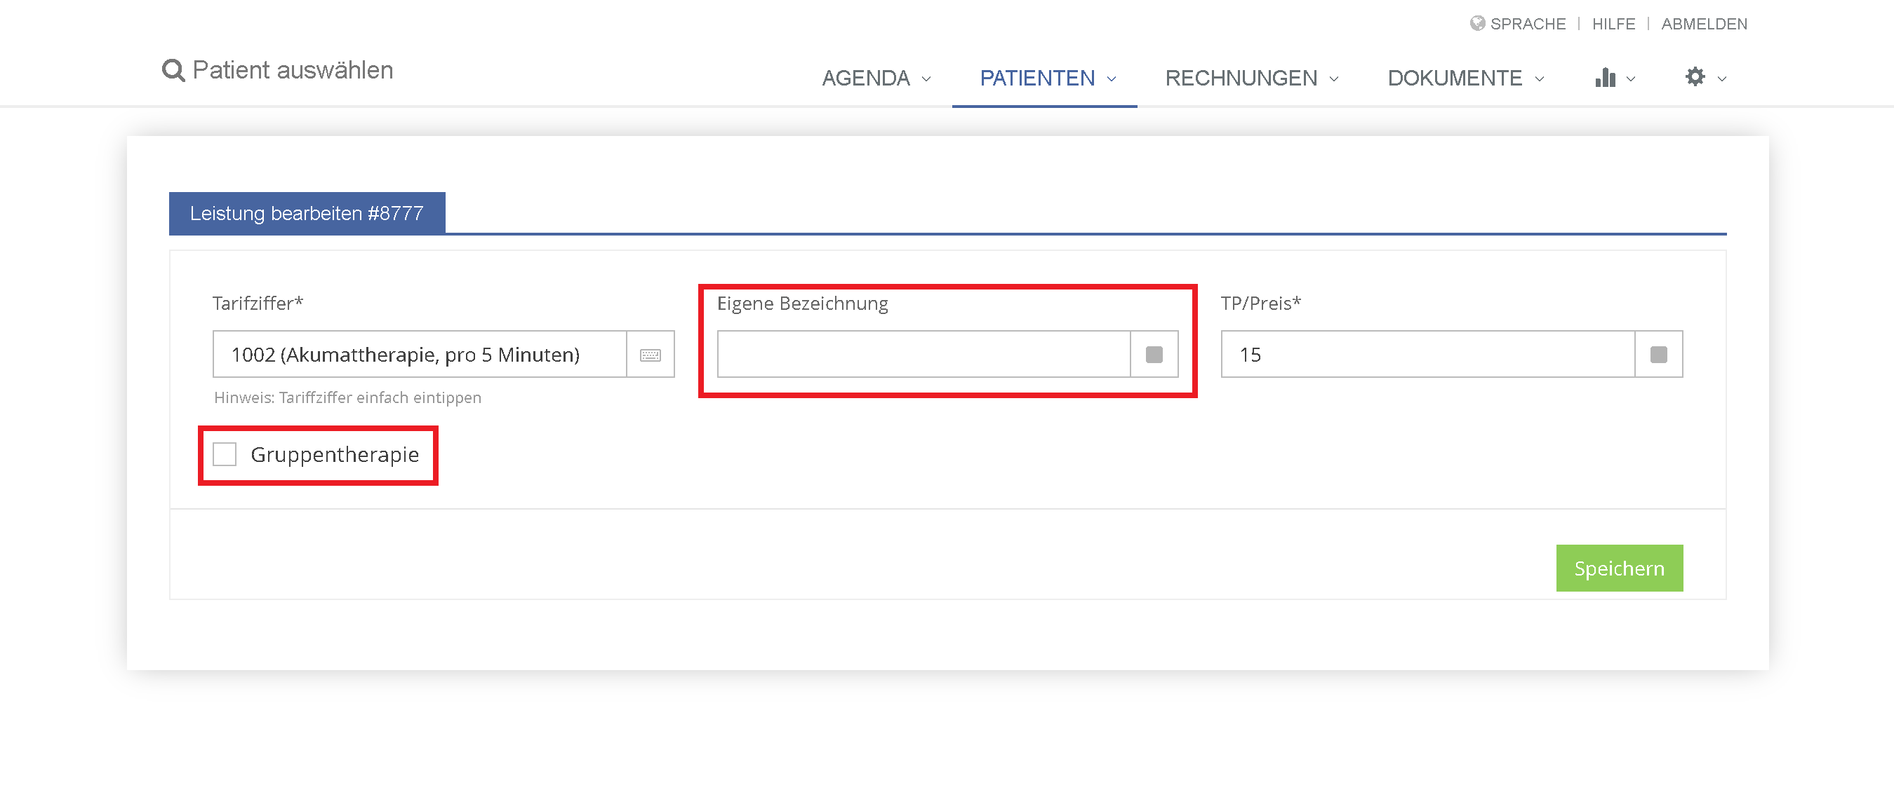Save the service with Speichern
1894x804 pixels.
point(1619,568)
